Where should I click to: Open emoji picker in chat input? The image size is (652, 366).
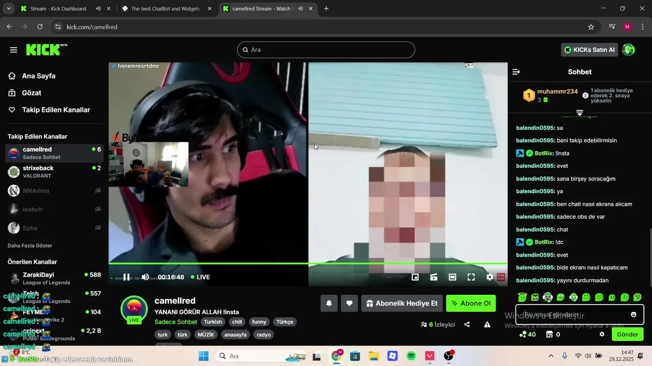click(x=634, y=315)
